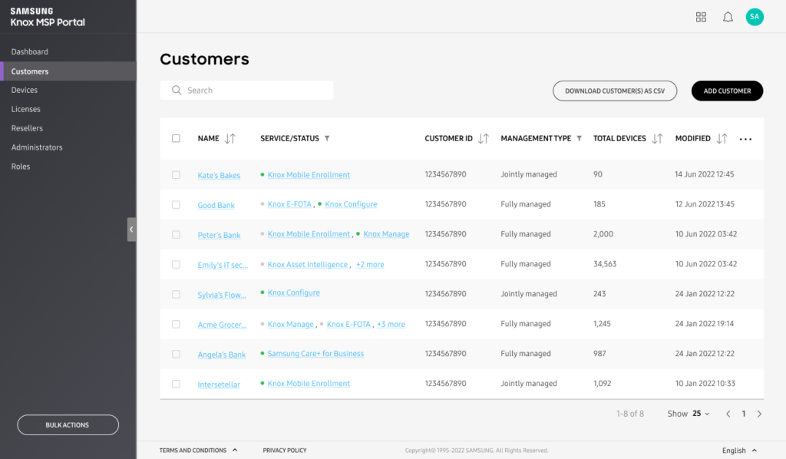Sort by Modified column arrows

coord(722,138)
